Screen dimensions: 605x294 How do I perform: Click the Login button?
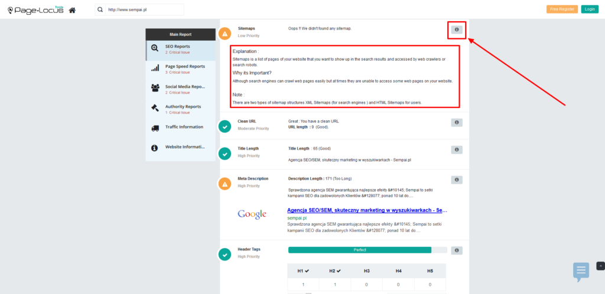click(x=590, y=9)
